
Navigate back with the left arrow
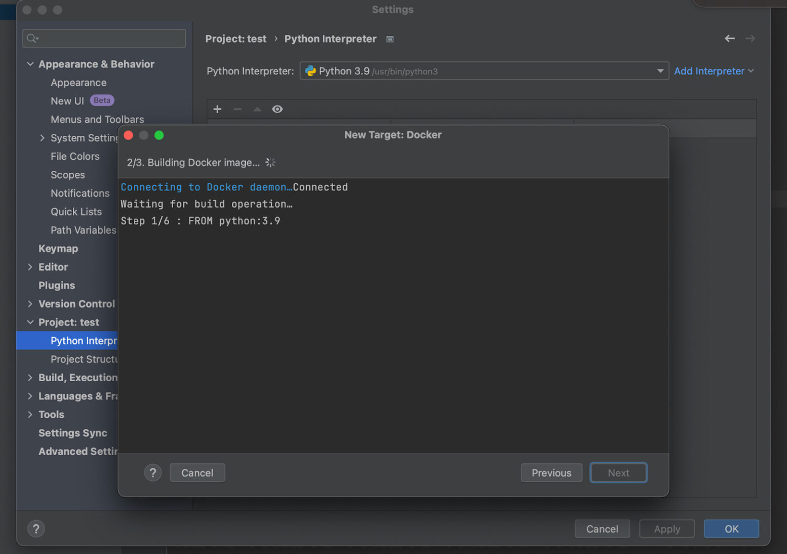(x=730, y=38)
